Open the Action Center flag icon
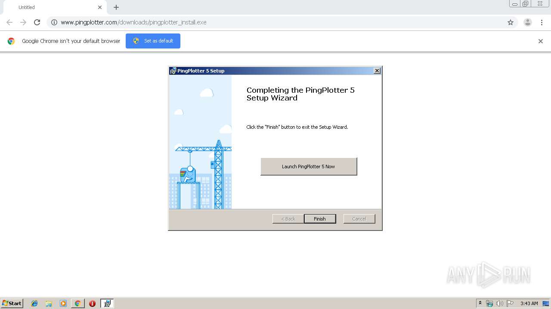The height and width of the screenshot is (309, 551). tap(510, 303)
